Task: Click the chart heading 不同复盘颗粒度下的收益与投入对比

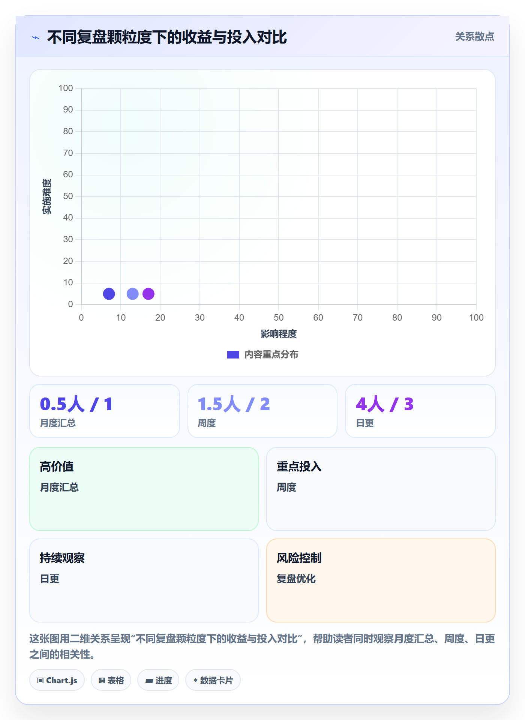Action: (x=167, y=37)
